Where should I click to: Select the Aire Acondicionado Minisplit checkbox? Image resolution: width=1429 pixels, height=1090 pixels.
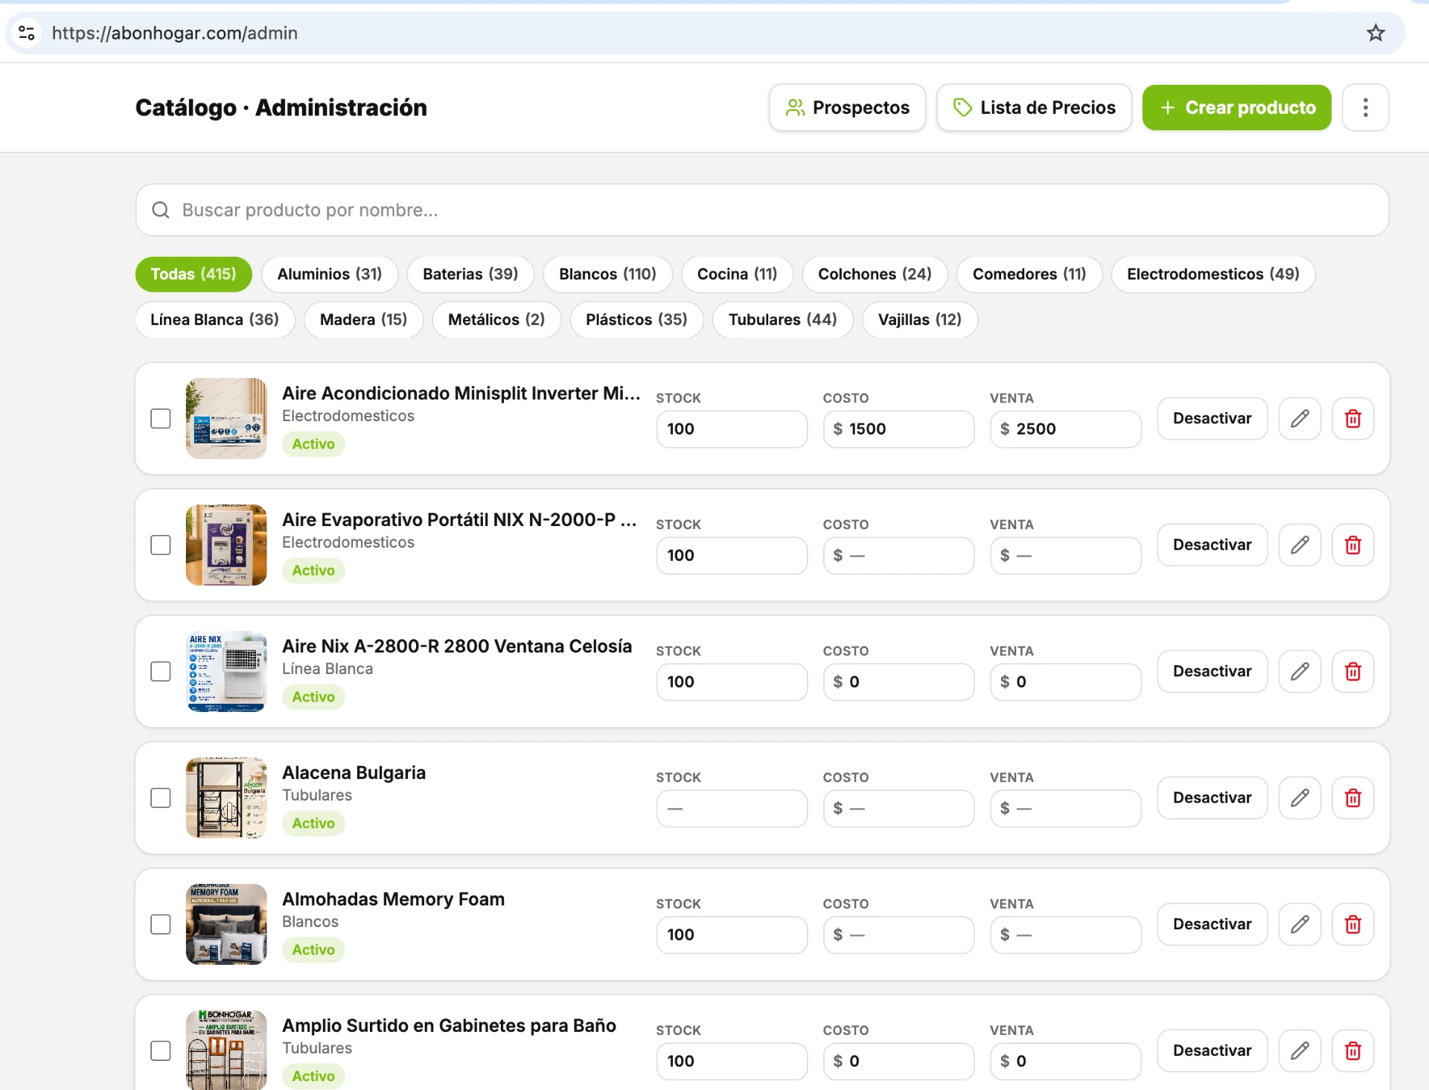point(161,418)
